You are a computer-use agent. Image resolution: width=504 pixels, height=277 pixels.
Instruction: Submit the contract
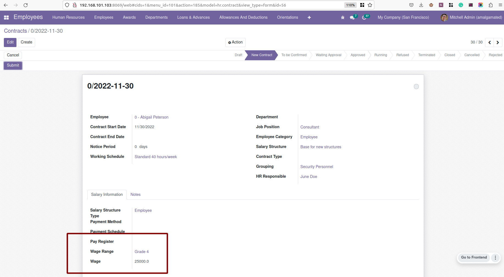[13, 65]
